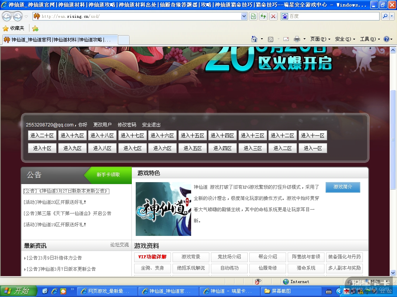Click the Stop loading red X icon
397x297 pixels.
[x=273, y=16]
